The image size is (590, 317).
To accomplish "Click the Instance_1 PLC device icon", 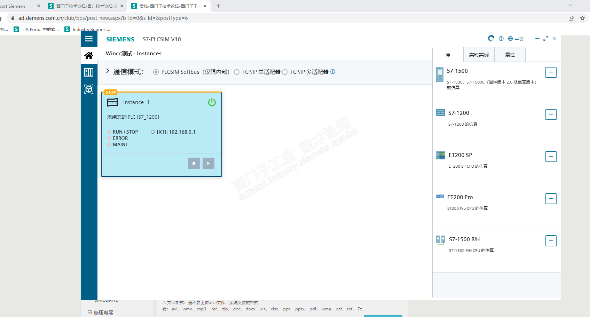I will [x=112, y=102].
